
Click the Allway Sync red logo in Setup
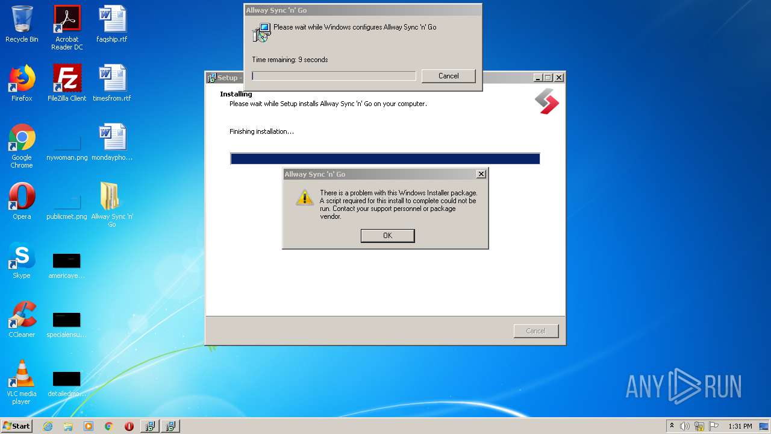[547, 101]
